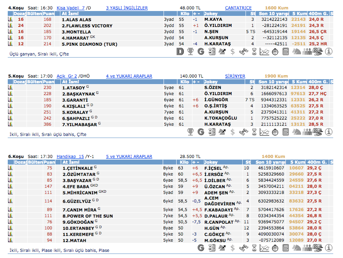Viewport: 343px width, 258px height.
Task: Select horse name FLAWLESS VICTORY
Action: point(87,26)
